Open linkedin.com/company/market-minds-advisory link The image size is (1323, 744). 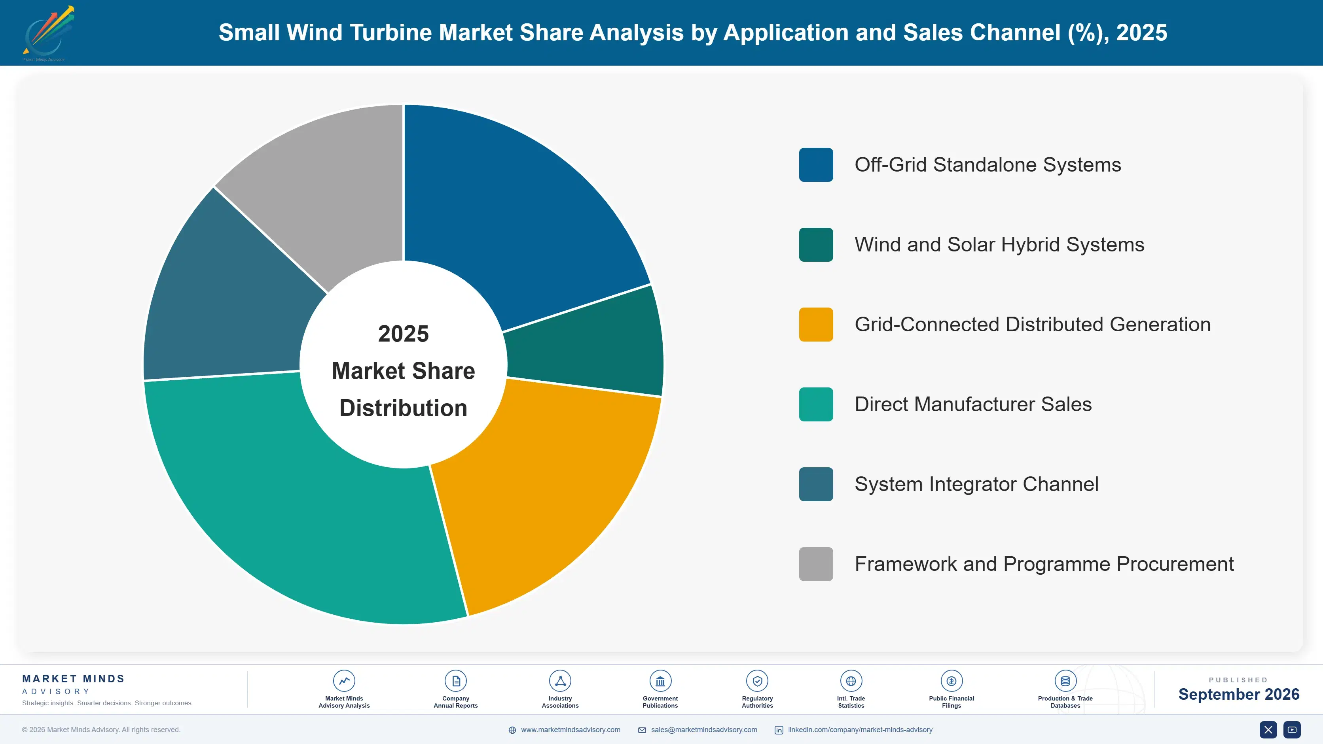(x=860, y=730)
